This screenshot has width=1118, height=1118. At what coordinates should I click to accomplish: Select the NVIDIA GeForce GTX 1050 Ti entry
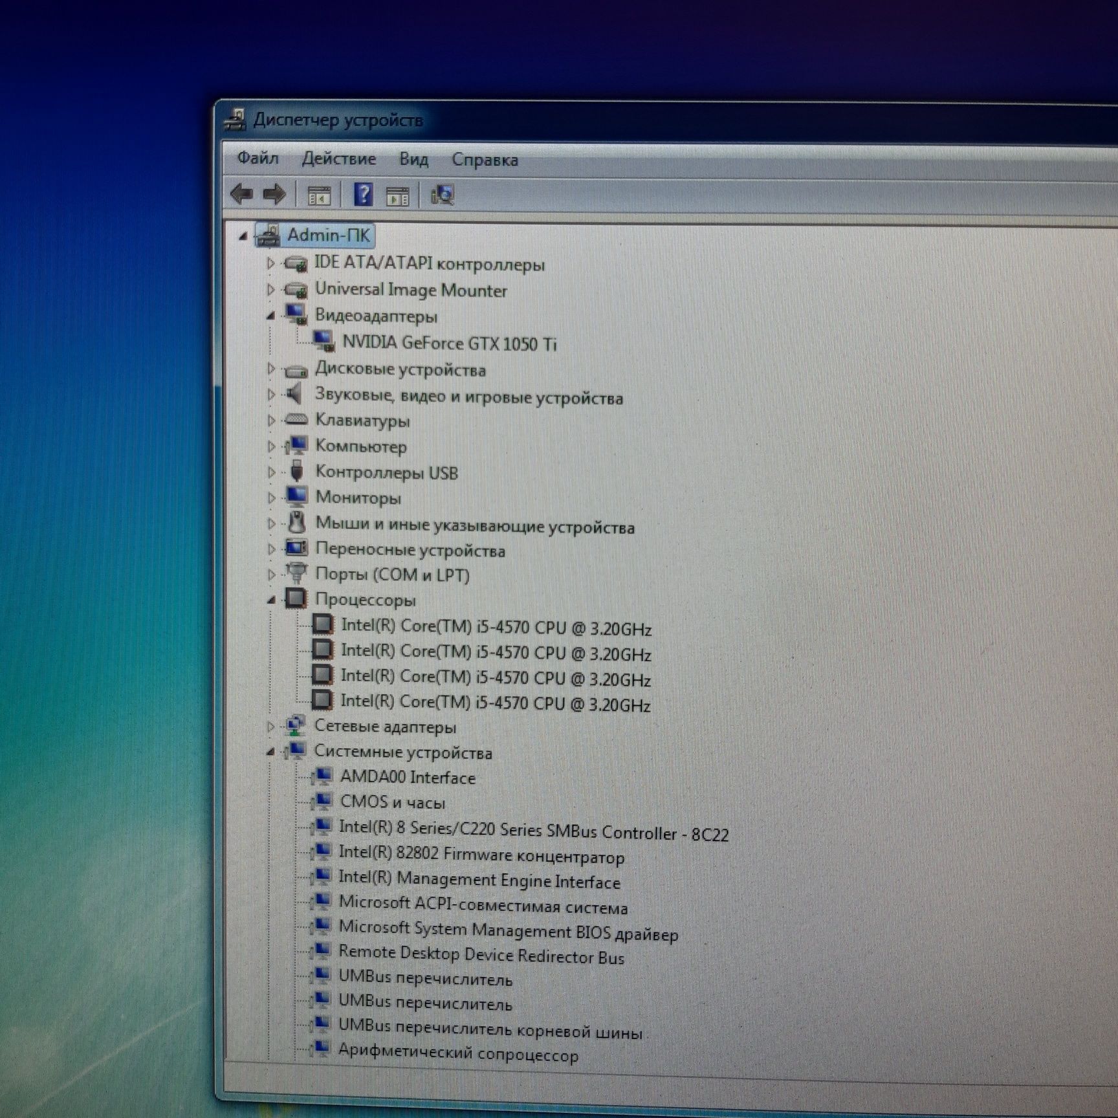click(449, 342)
